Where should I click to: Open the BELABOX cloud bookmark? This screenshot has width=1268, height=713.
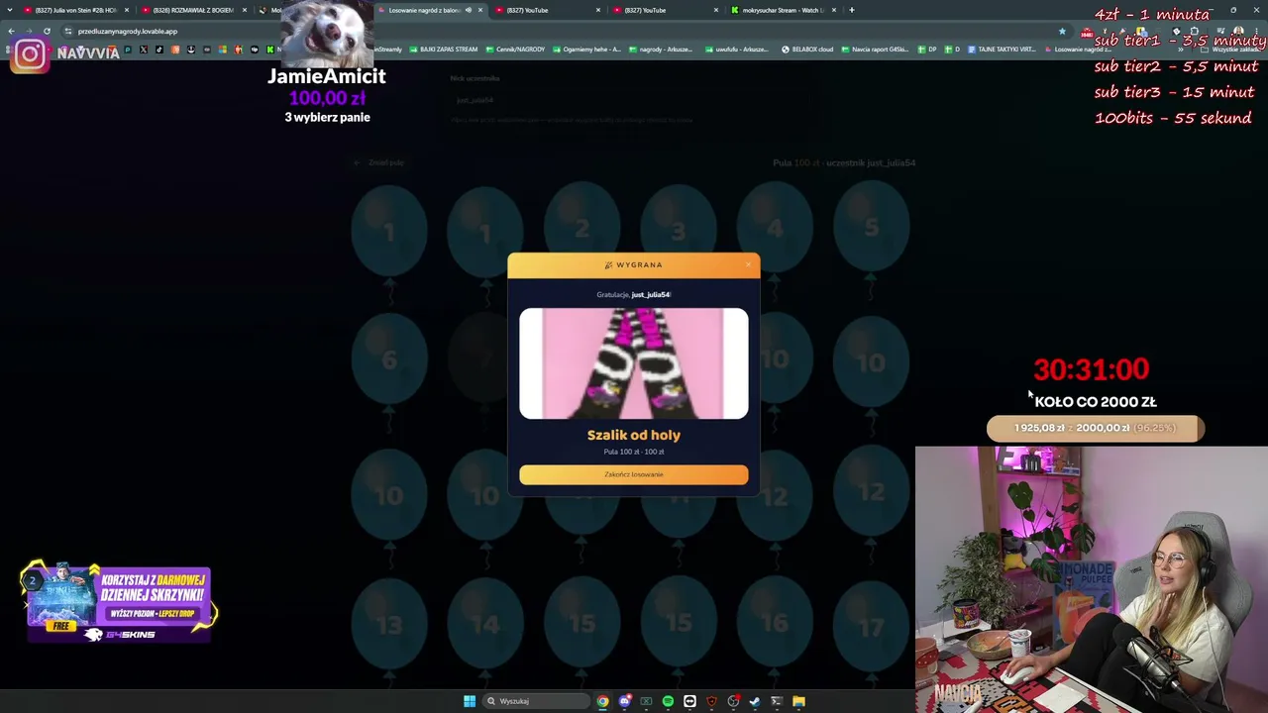807,50
